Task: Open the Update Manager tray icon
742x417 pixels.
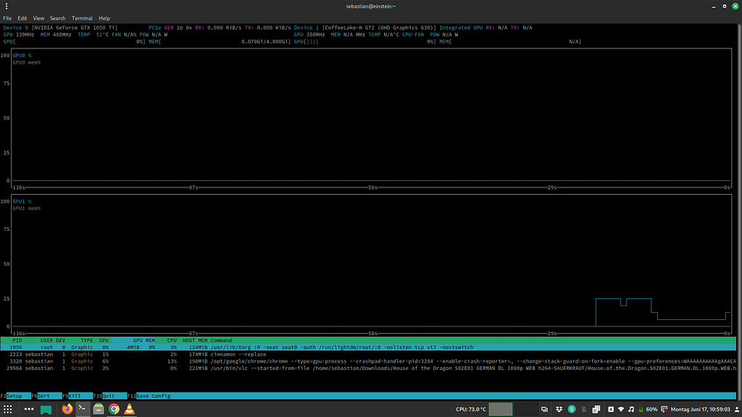Action: (664, 408)
